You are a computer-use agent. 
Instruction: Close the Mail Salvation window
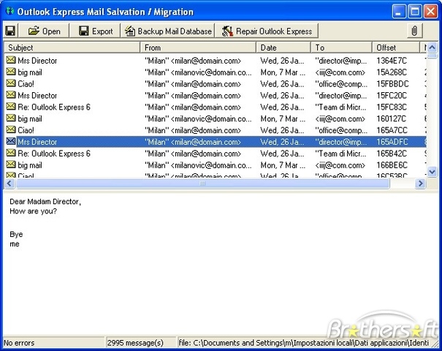430,12
